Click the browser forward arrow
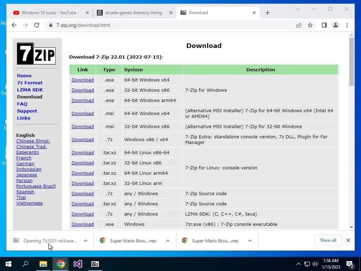The width and height of the screenshot is (361, 271). coord(25,25)
